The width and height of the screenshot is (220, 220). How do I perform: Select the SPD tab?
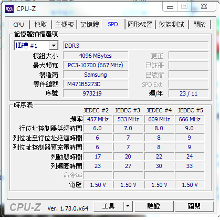coord(113,24)
